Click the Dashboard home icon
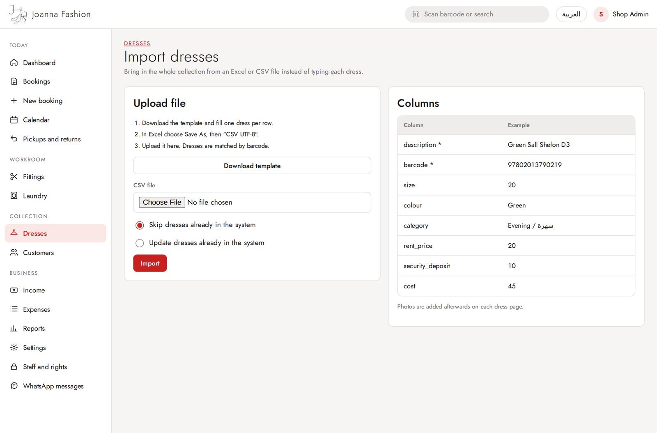657x433 pixels. tap(14, 62)
